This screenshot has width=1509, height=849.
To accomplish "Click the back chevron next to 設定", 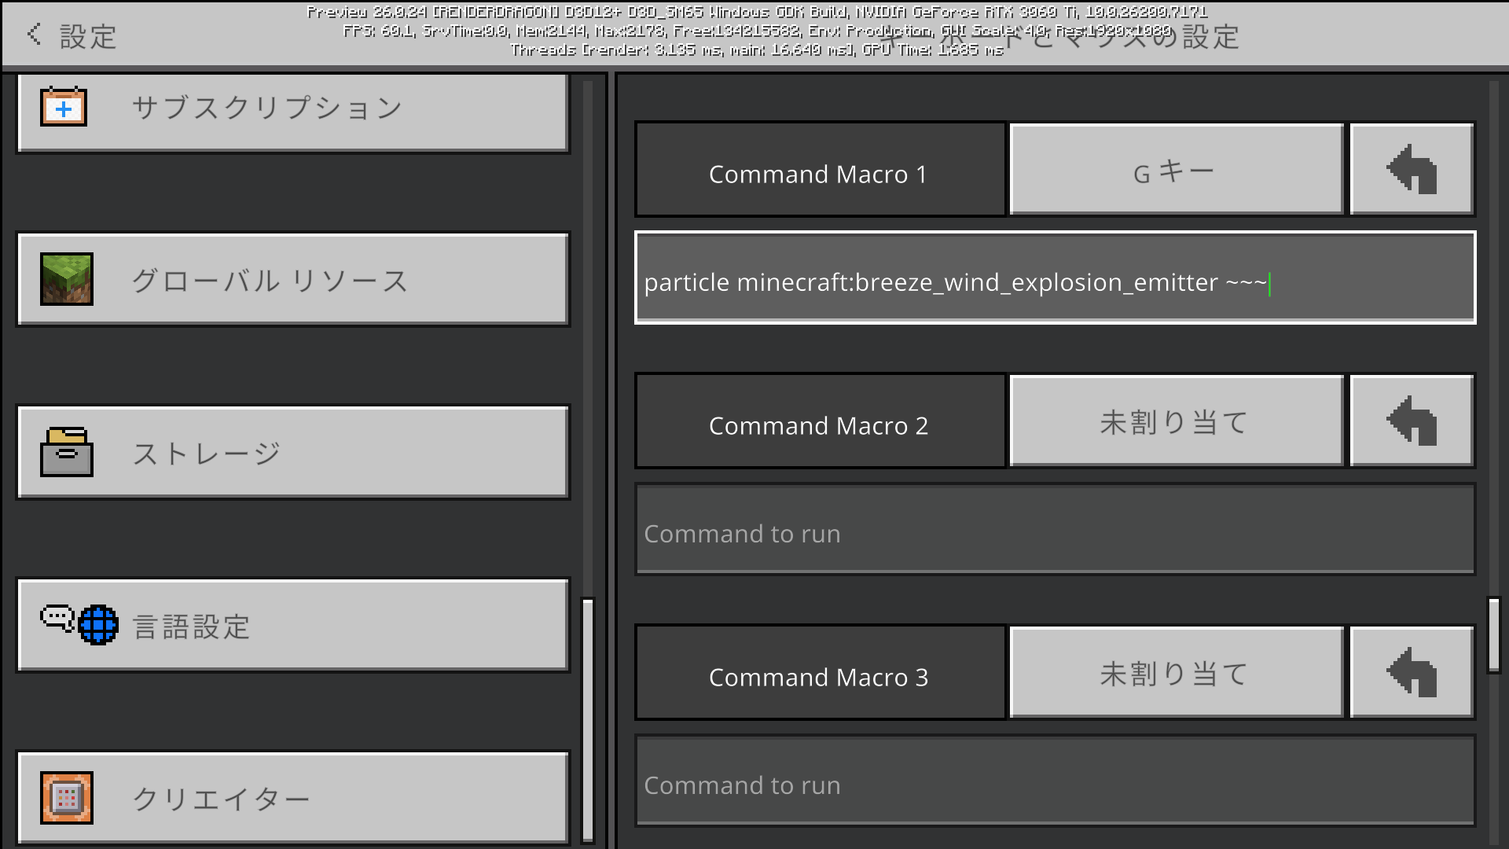I will tap(32, 35).
